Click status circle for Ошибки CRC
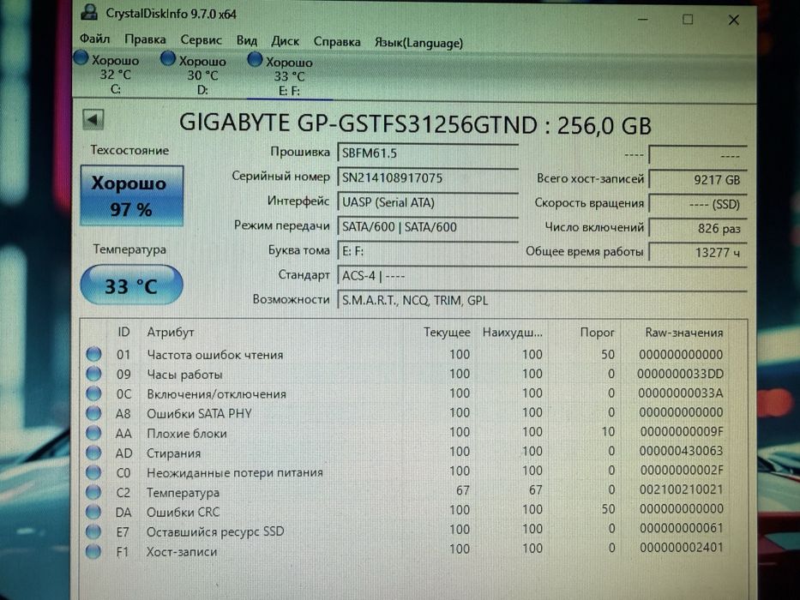800x600 pixels. pyautogui.click(x=93, y=511)
